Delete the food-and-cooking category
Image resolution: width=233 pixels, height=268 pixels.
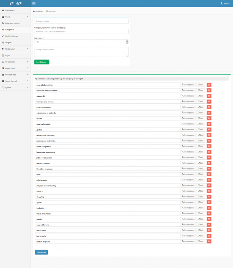tap(209, 124)
